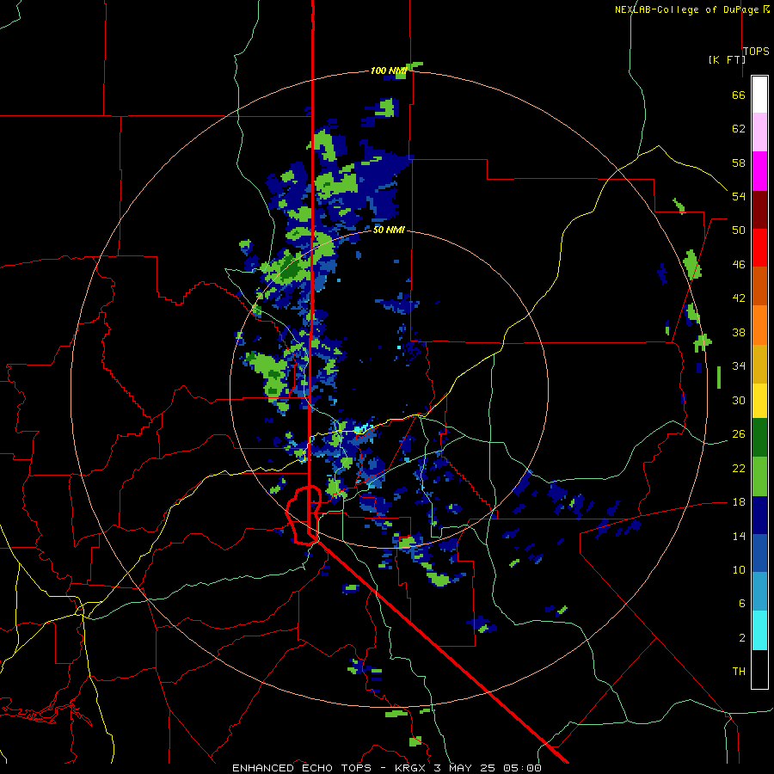Click the navy blue legend swatch

(x=759, y=515)
